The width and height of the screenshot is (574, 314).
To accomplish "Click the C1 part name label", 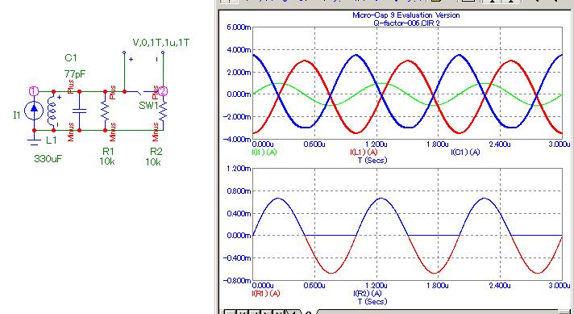I will coord(71,57).
